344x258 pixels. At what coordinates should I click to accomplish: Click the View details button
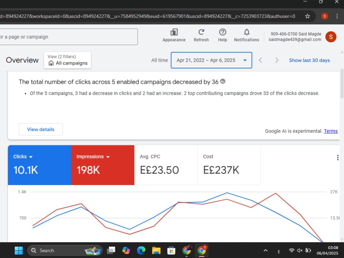coord(41,130)
